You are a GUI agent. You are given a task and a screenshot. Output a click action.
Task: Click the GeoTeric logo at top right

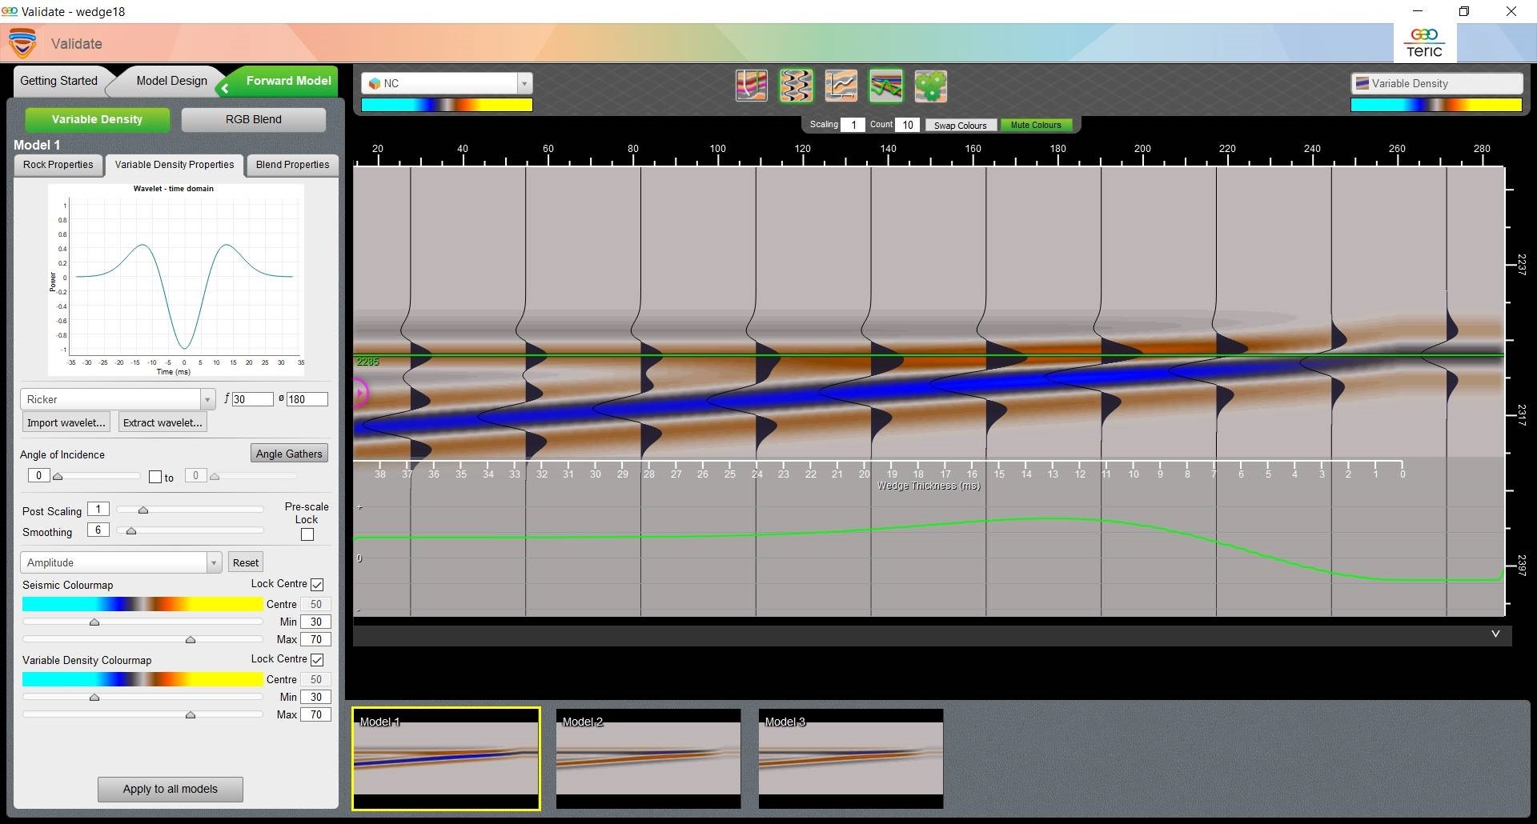click(1425, 43)
